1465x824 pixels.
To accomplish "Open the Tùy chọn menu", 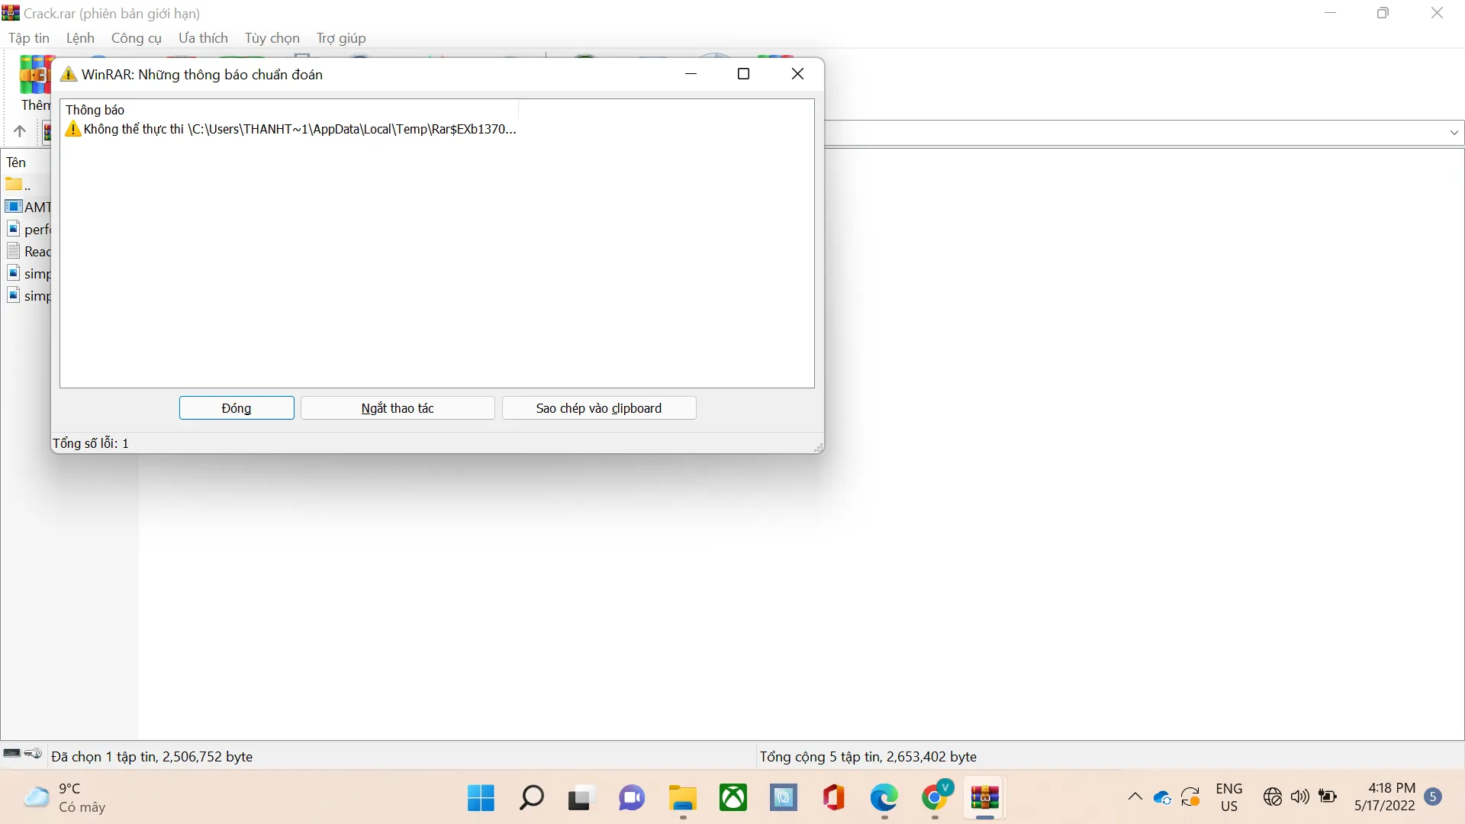I will [x=272, y=38].
